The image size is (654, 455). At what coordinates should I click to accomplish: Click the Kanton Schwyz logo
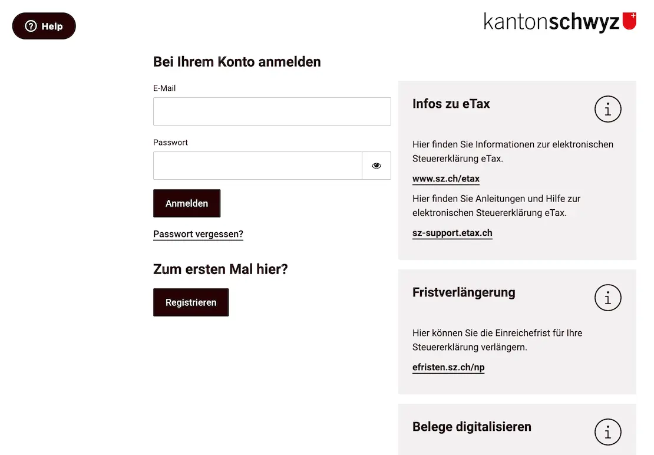[x=551, y=22]
